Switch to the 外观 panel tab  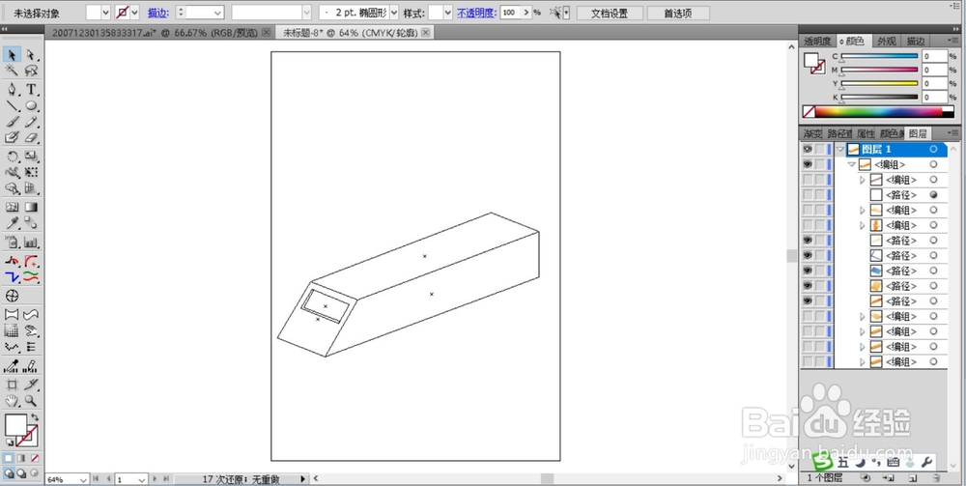pos(886,41)
